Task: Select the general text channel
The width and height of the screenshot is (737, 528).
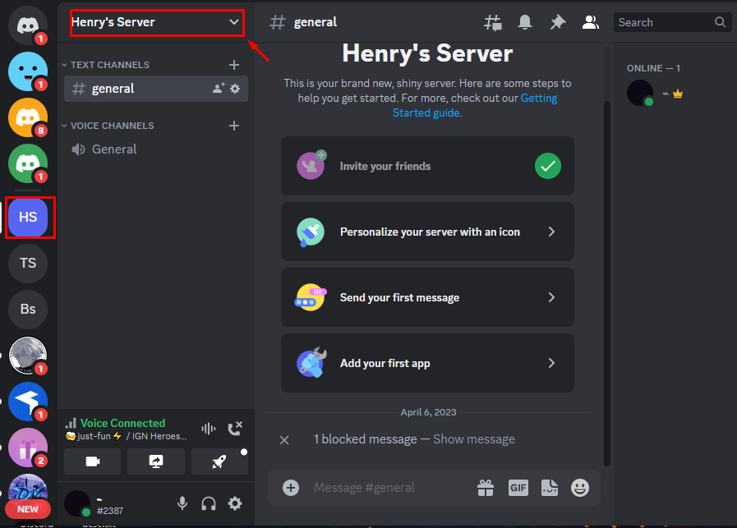Action: click(x=156, y=89)
